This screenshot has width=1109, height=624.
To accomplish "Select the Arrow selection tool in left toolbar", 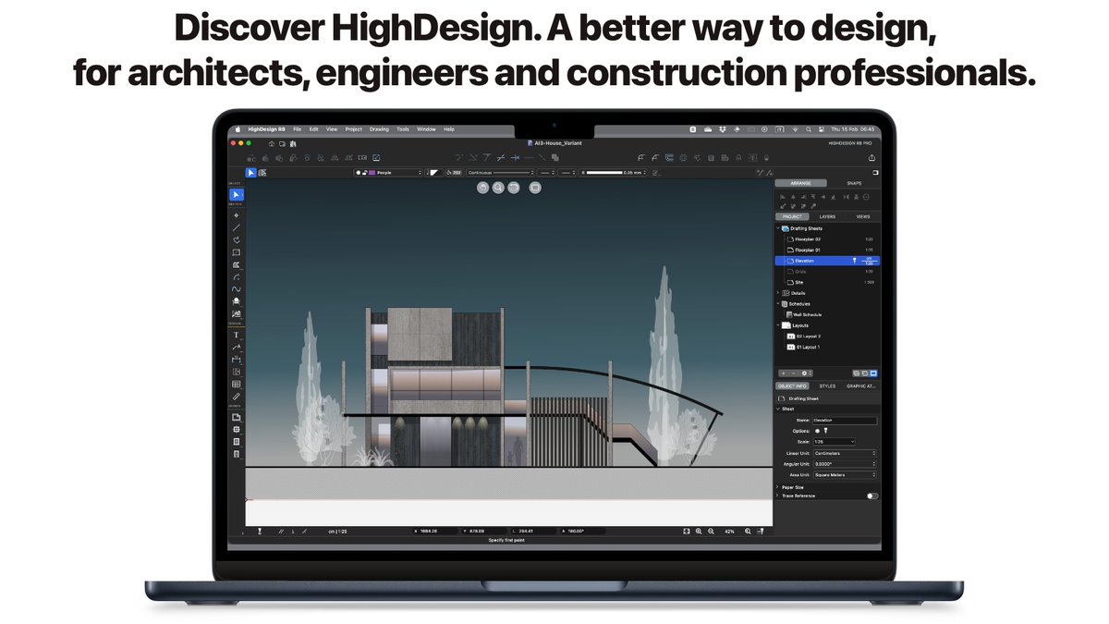I will [x=237, y=195].
